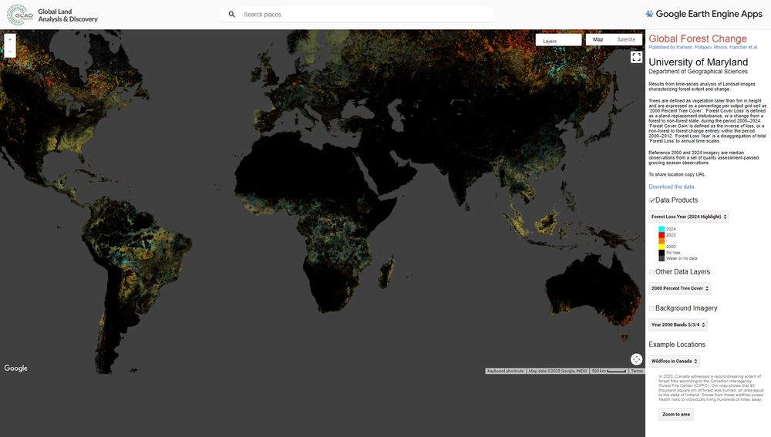Viewport: 771px width, 437px height.
Task: Open Year 2000 Bands 5/3/4 dropdown
Action: (x=678, y=324)
